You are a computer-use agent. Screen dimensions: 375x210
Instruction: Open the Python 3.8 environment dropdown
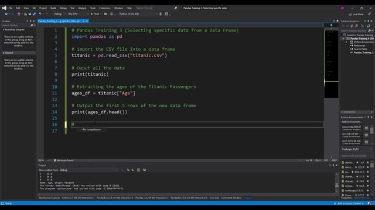(x=138, y=14)
